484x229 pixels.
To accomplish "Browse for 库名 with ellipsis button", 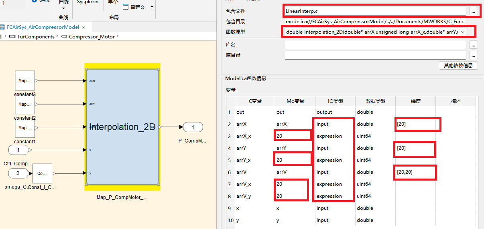I will pos(474,44).
